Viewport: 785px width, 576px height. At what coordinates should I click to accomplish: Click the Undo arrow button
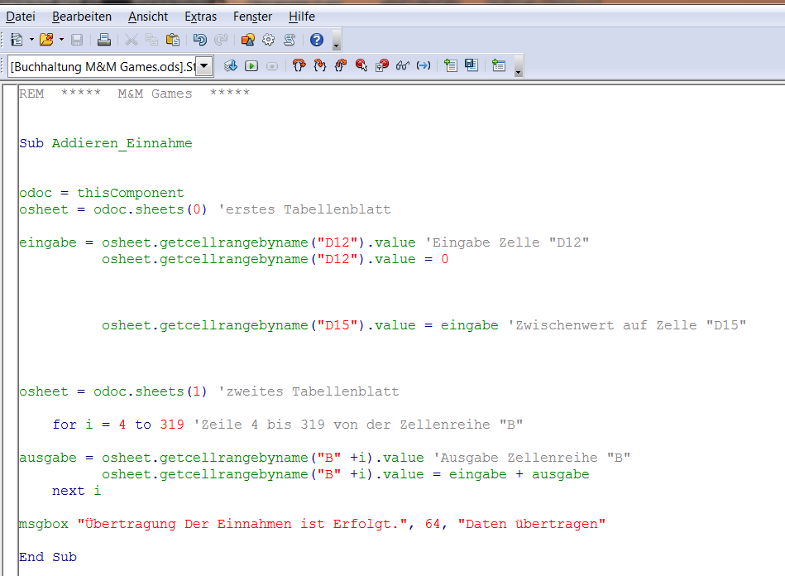coord(199,39)
